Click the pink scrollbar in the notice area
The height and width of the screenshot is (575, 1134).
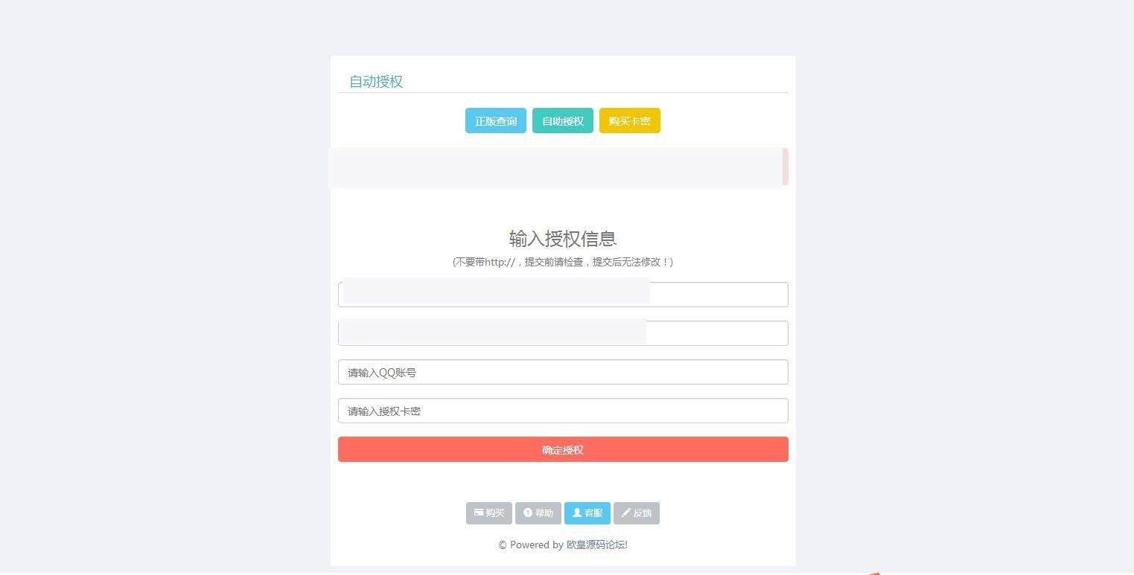786,167
